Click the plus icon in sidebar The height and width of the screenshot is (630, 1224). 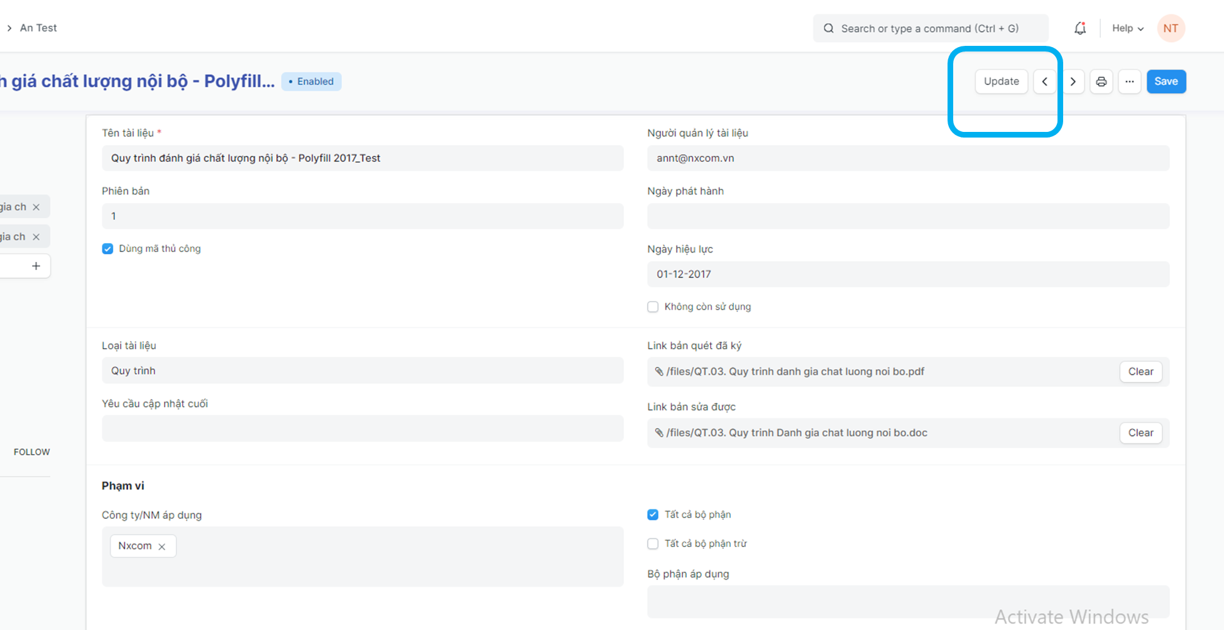36,266
